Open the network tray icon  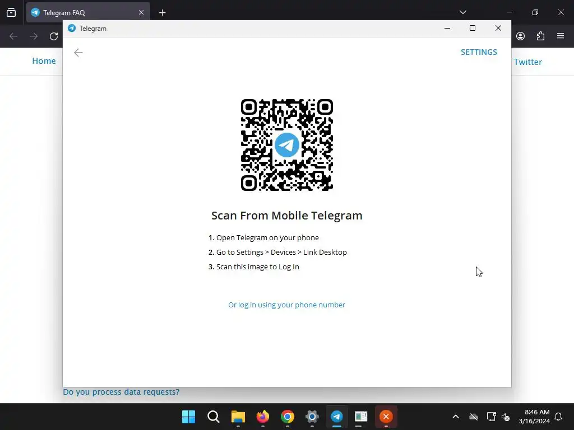491,417
